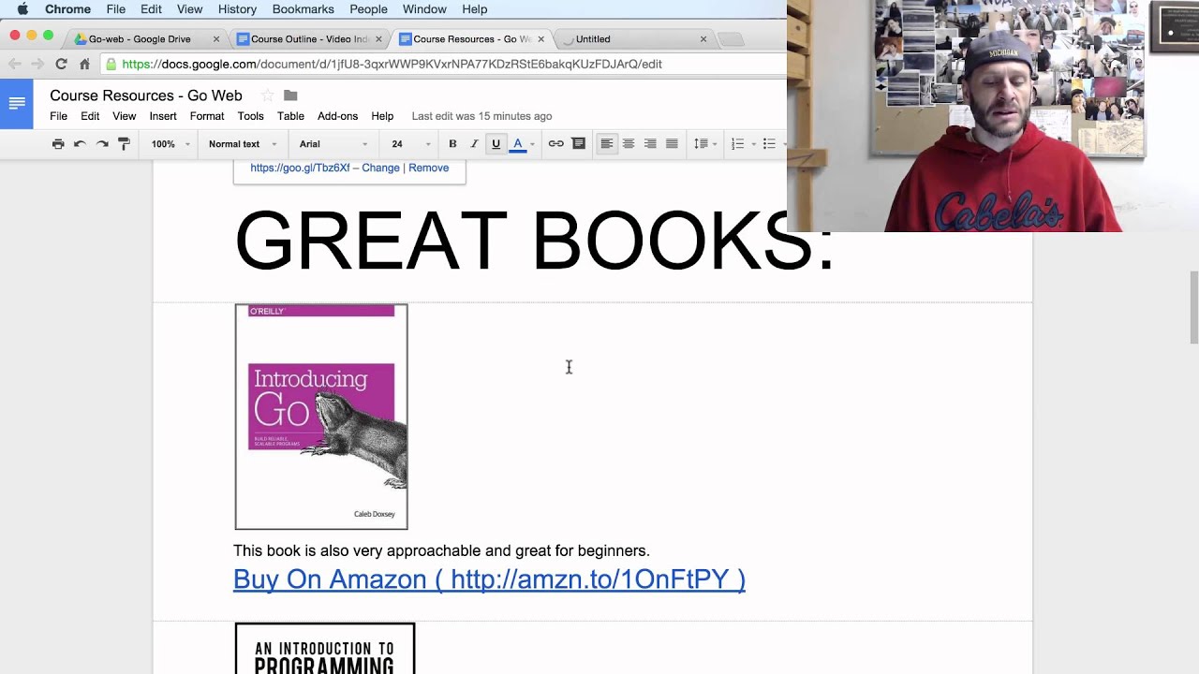Open the Docs File menu
Viewport: 1199px width, 674px height.
[58, 116]
